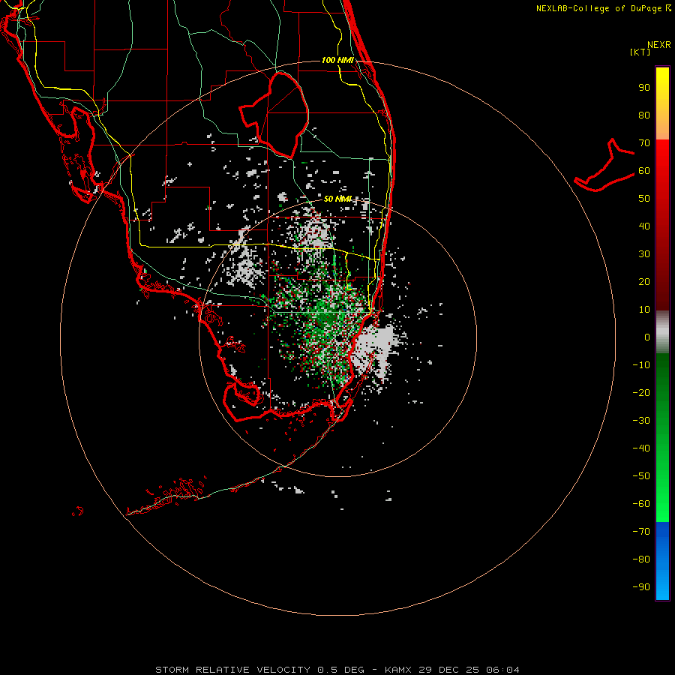Click the 10 value on the velocity scale
This screenshot has width=675, height=675.
(x=644, y=310)
